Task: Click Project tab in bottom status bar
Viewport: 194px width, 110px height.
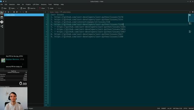Action: (x=30, y=108)
